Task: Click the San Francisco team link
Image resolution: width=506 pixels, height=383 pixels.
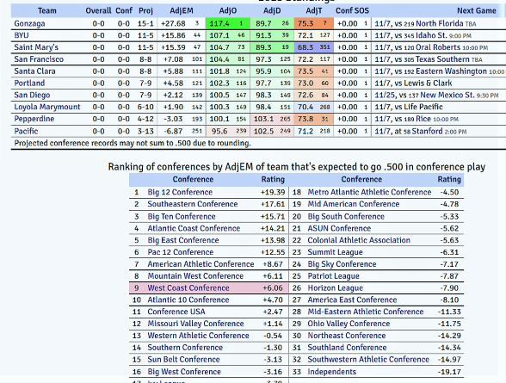Action: [39, 59]
